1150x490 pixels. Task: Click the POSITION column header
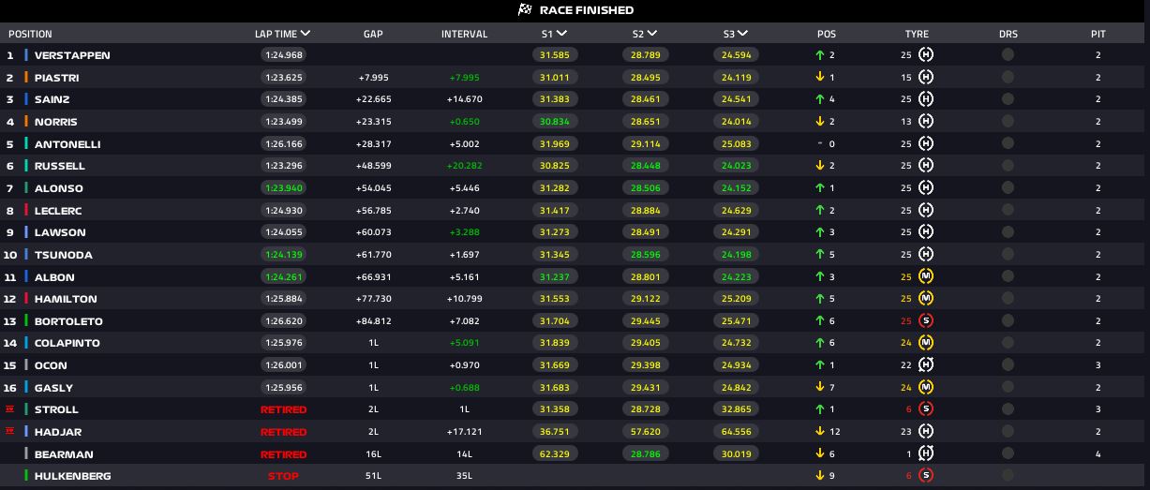click(30, 34)
